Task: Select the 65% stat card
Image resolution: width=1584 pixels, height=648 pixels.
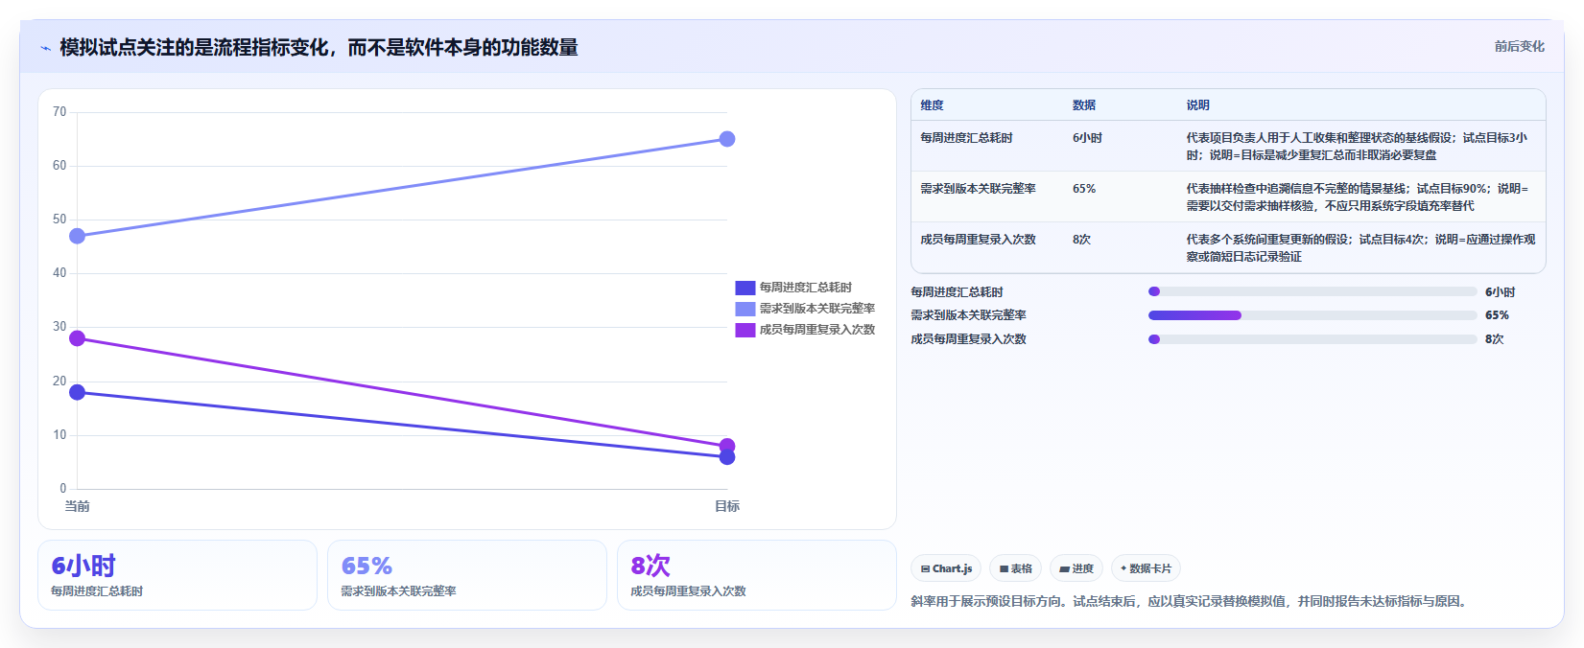Action: click(467, 575)
